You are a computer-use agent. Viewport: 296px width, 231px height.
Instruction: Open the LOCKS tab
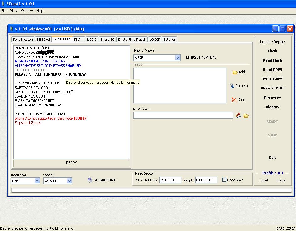tap(155, 40)
